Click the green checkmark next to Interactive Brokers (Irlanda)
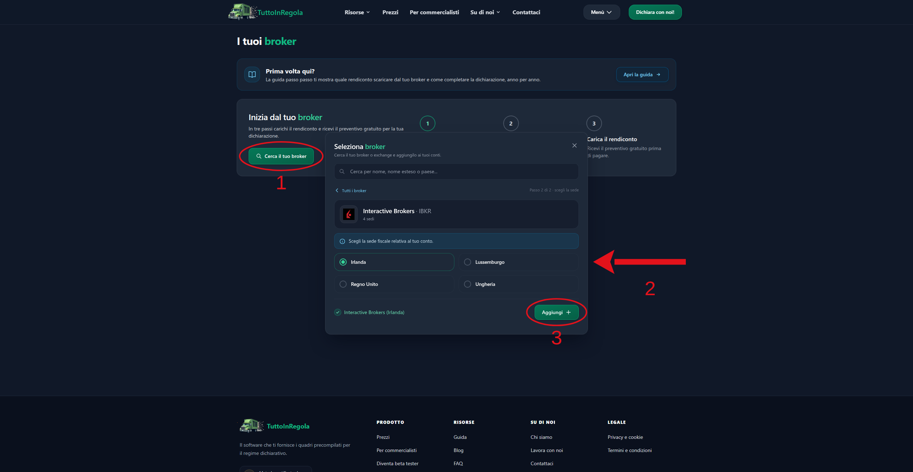The width and height of the screenshot is (913, 472). coord(338,312)
